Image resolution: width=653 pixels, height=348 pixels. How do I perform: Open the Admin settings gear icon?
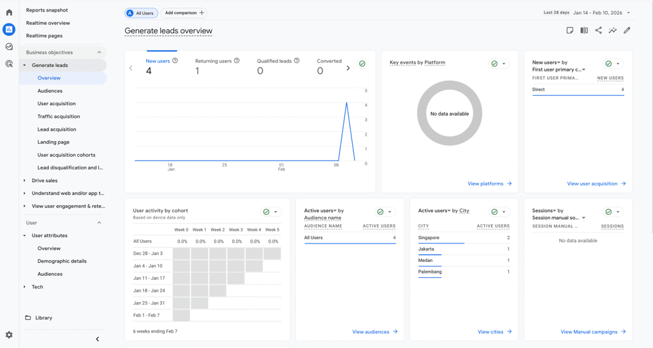[9, 335]
